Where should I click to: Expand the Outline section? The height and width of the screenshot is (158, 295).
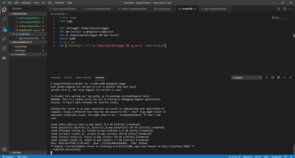pos(28,153)
